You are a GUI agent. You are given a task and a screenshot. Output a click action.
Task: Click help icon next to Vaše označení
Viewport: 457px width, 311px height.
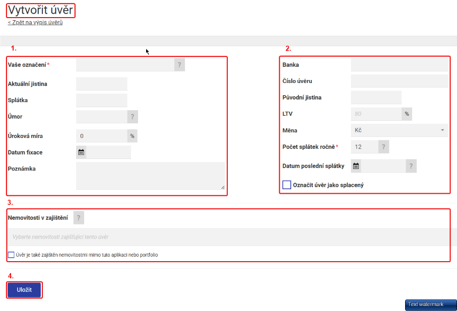point(179,65)
